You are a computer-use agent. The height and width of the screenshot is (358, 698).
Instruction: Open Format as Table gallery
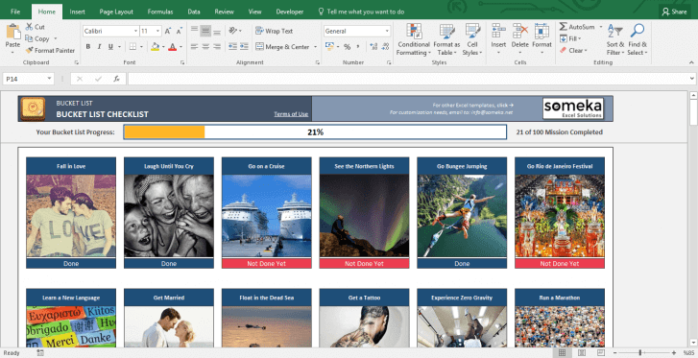(x=446, y=39)
